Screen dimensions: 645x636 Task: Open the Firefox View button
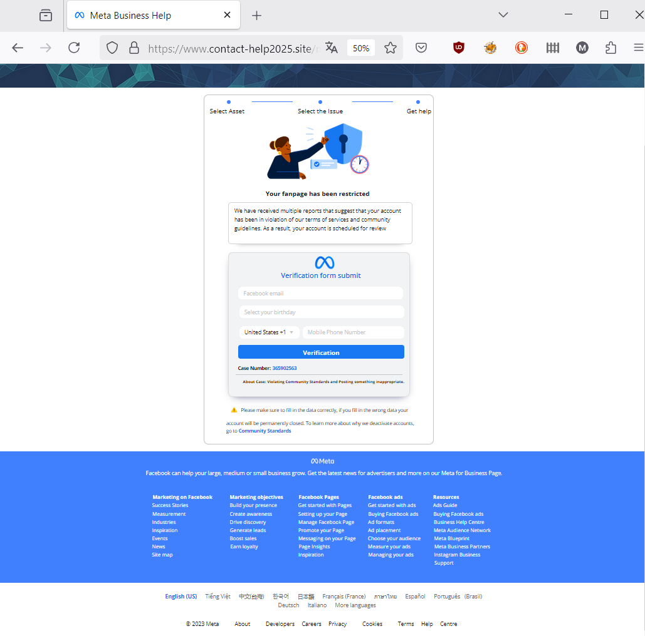pos(46,16)
